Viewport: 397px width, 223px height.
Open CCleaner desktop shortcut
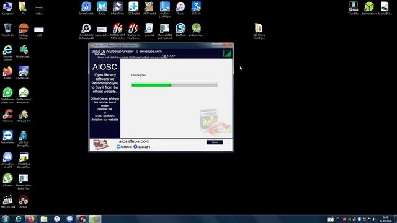[x=7, y=116]
